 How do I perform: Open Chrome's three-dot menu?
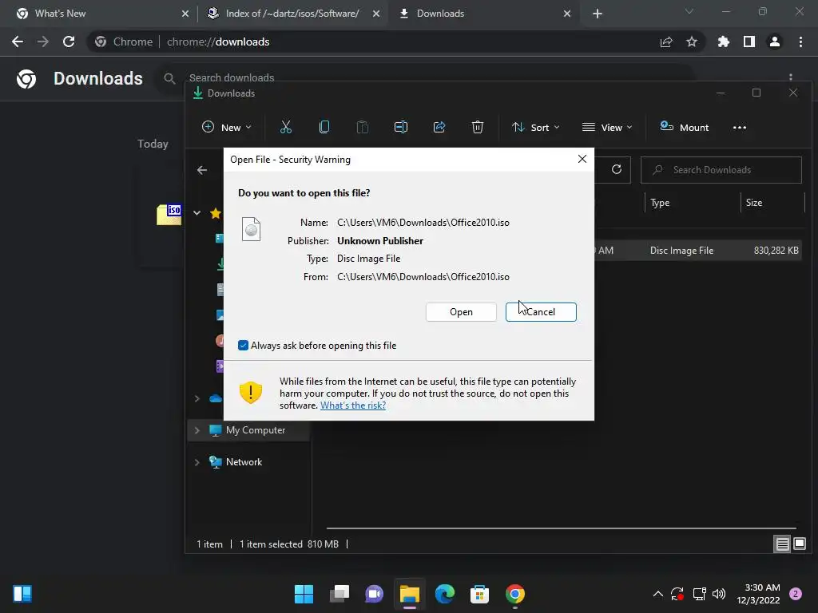pos(800,42)
